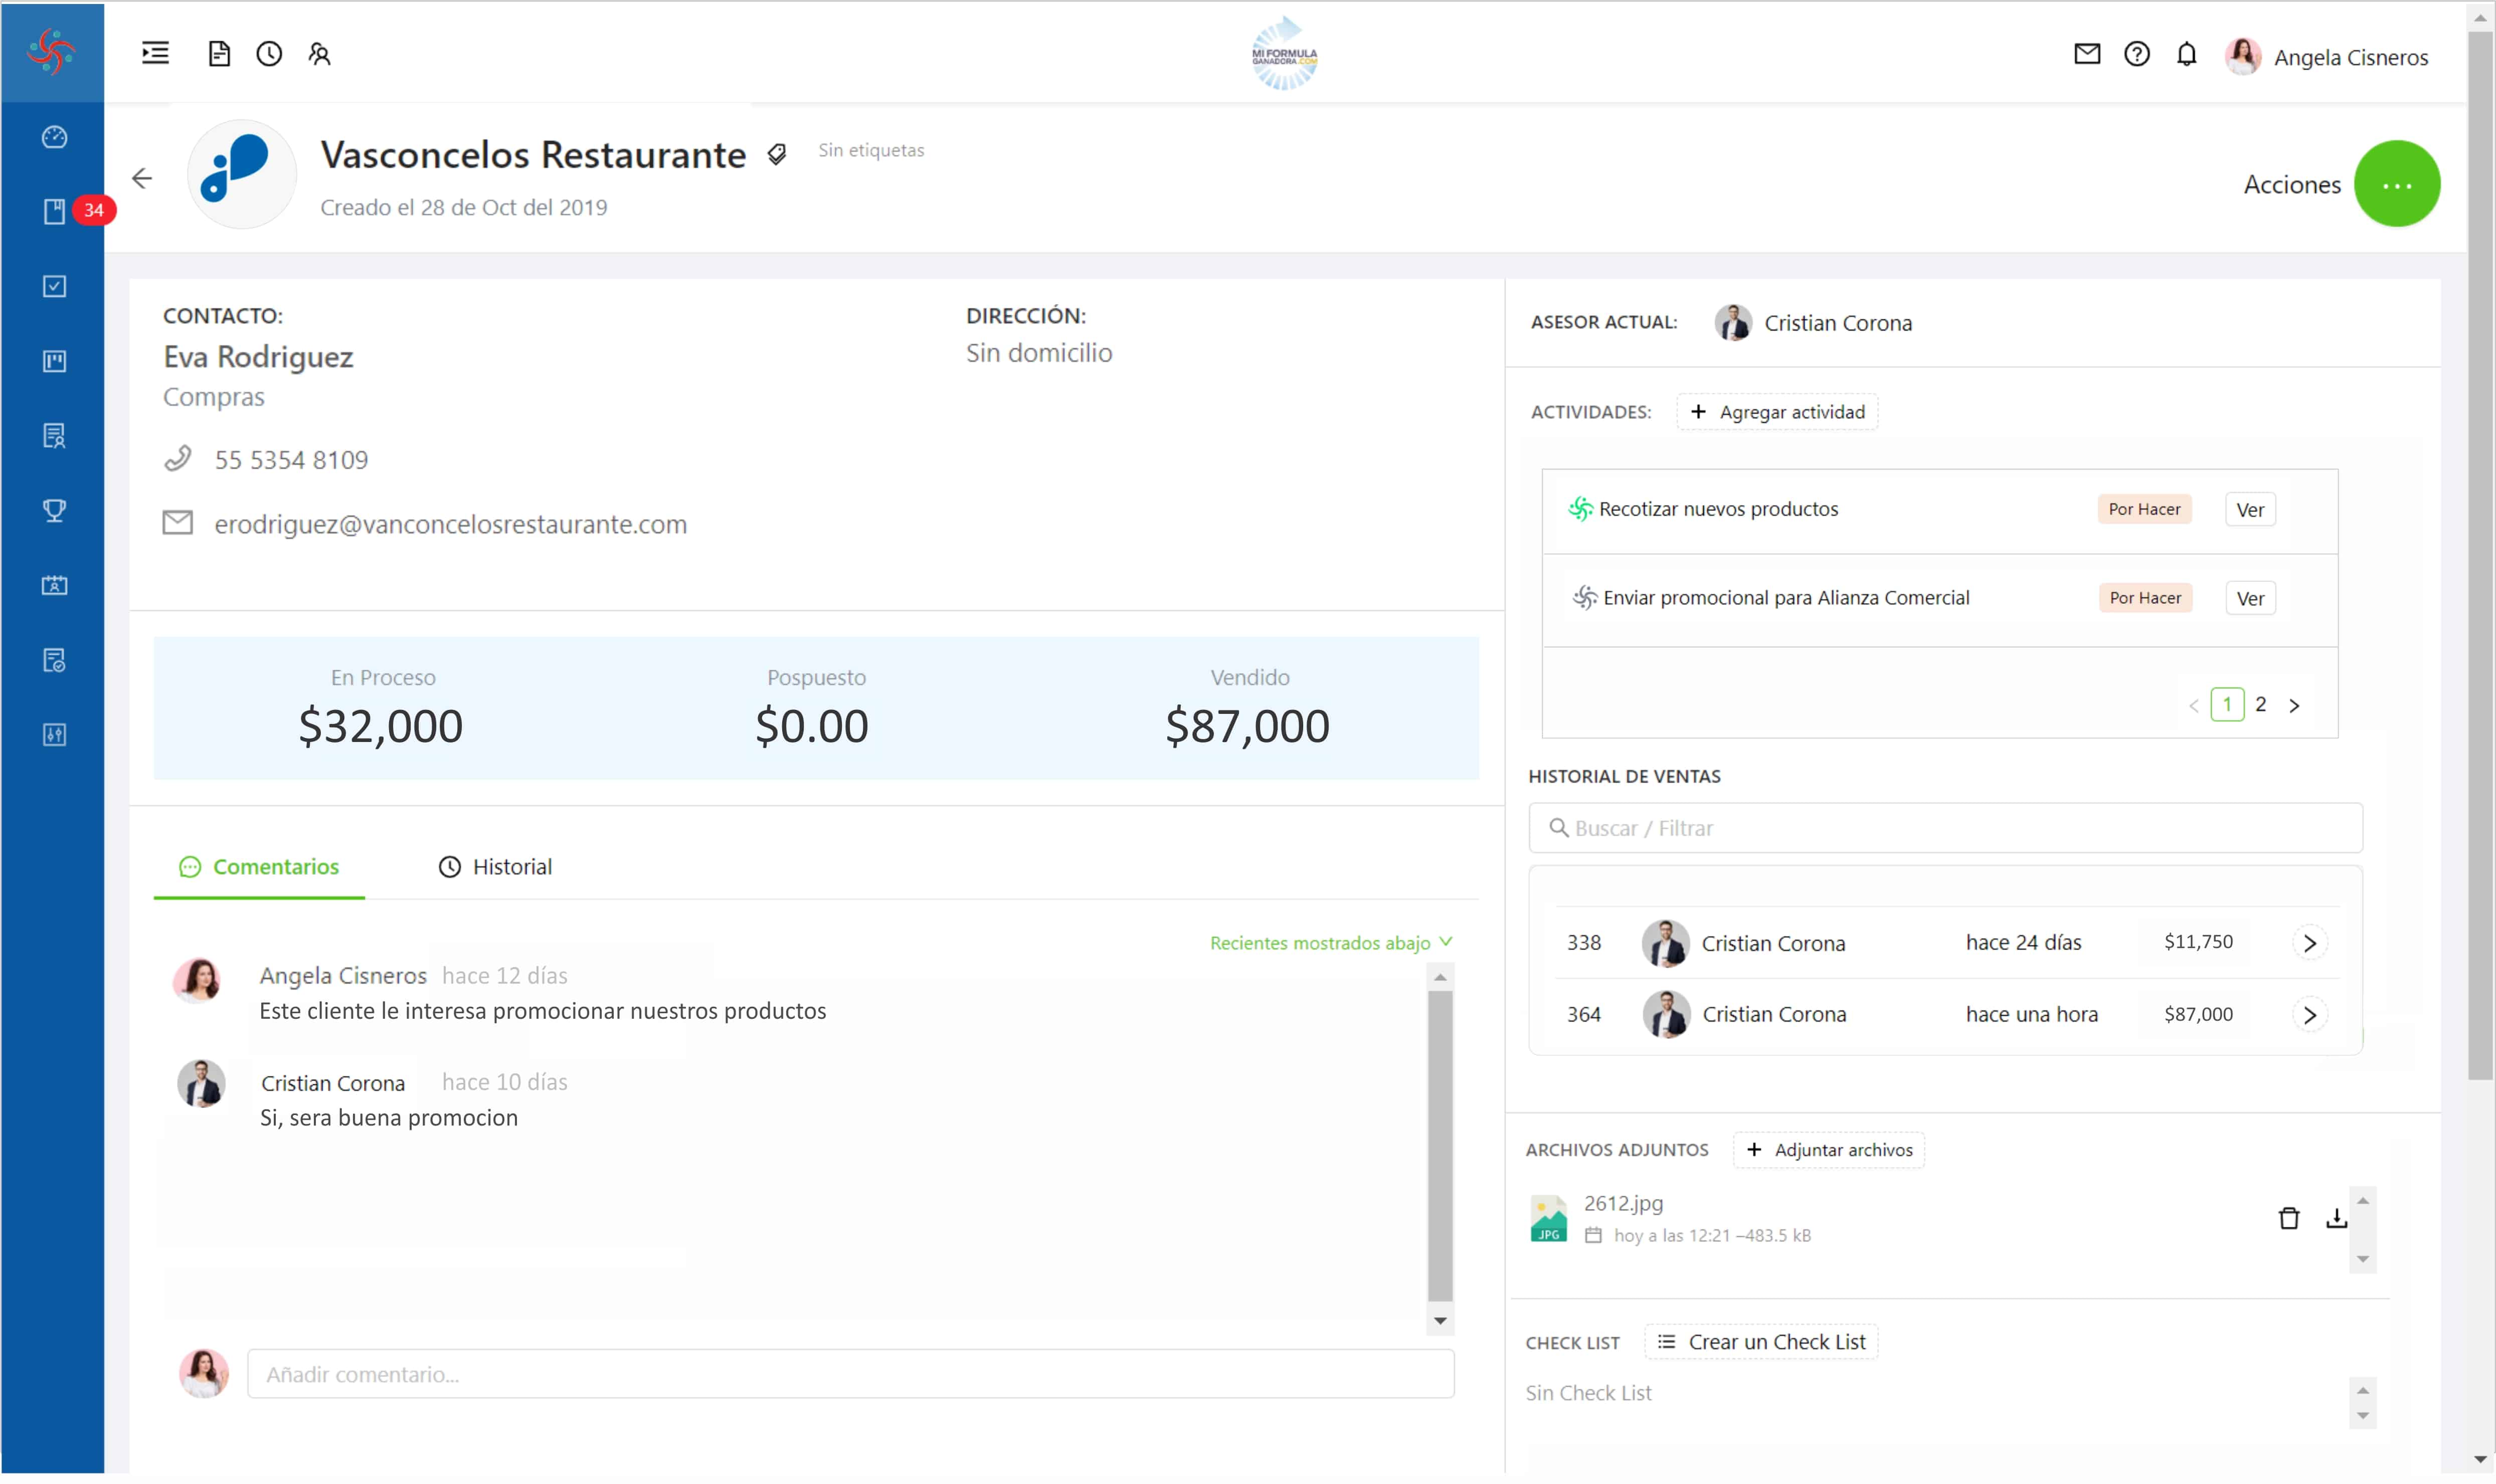The width and height of the screenshot is (2496, 1484).
Task: Click the email erodriguez@vanconcelosrestaurante.com
Action: click(x=450, y=524)
